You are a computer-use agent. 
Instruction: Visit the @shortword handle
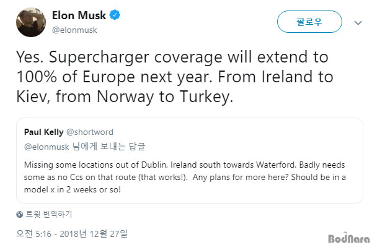pyautogui.click(x=90, y=132)
